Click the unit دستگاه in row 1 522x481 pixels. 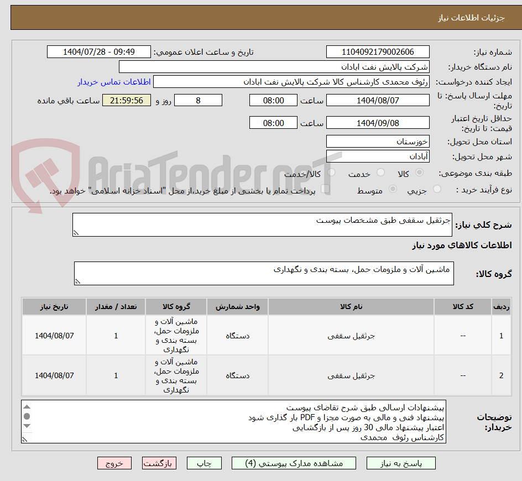[x=237, y=336]
